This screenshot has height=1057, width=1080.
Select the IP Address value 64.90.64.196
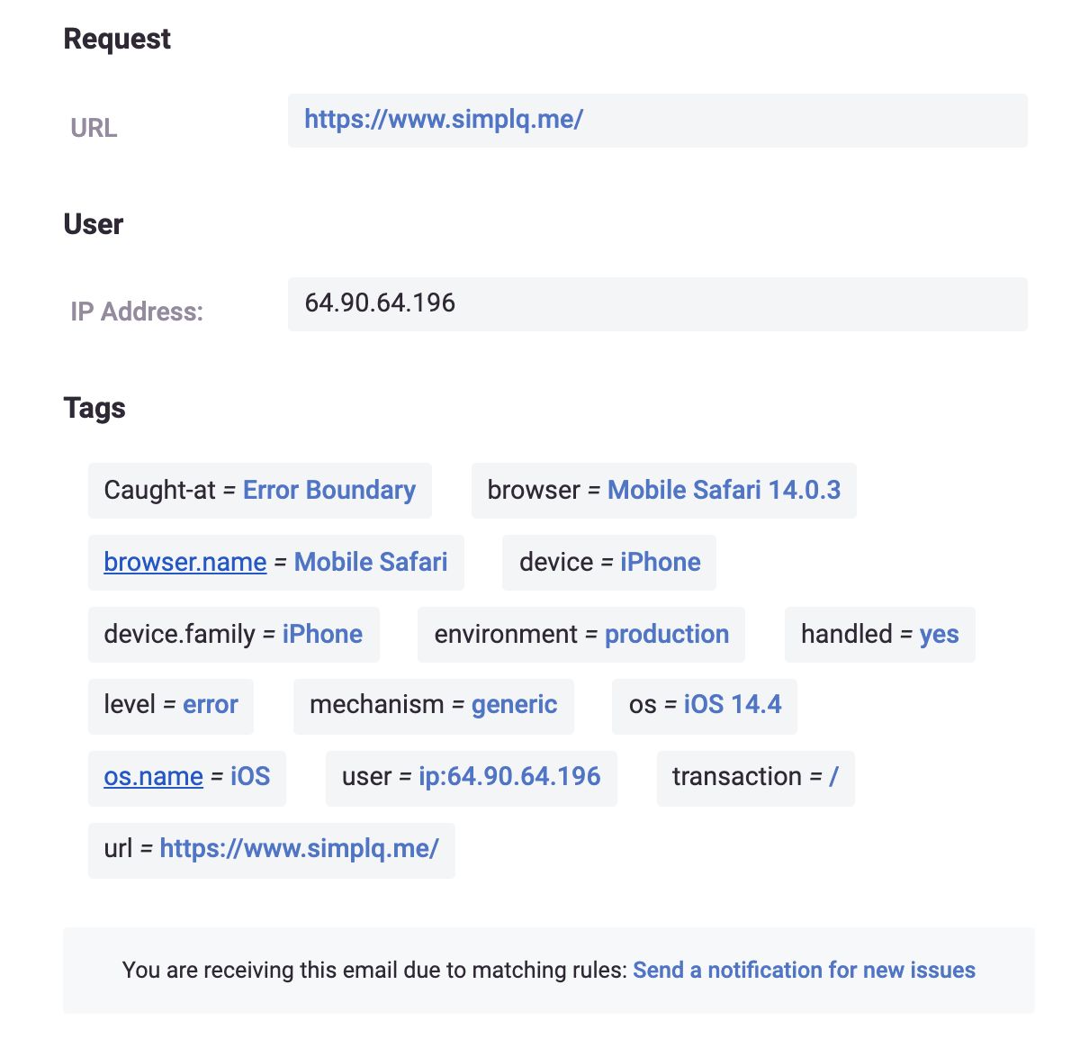pyautogui.click(x=379, y=303)
